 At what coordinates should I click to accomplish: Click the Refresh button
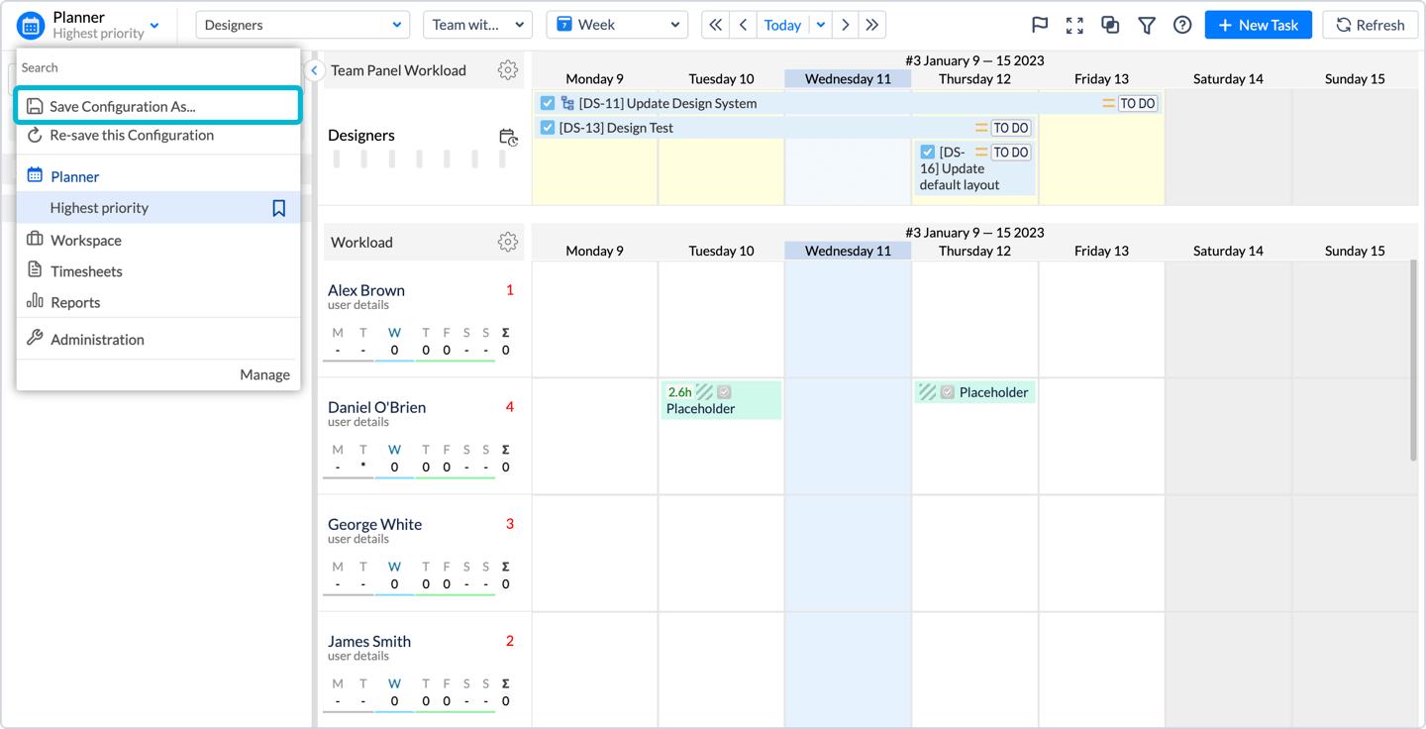(1370, 25)
